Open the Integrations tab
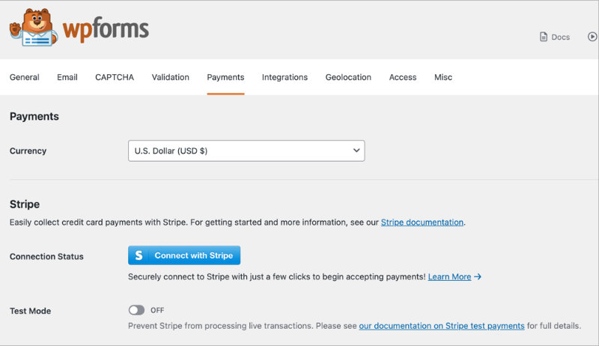Image resolution: width=599 pixels, height=346 pixels. pos(285,78)
